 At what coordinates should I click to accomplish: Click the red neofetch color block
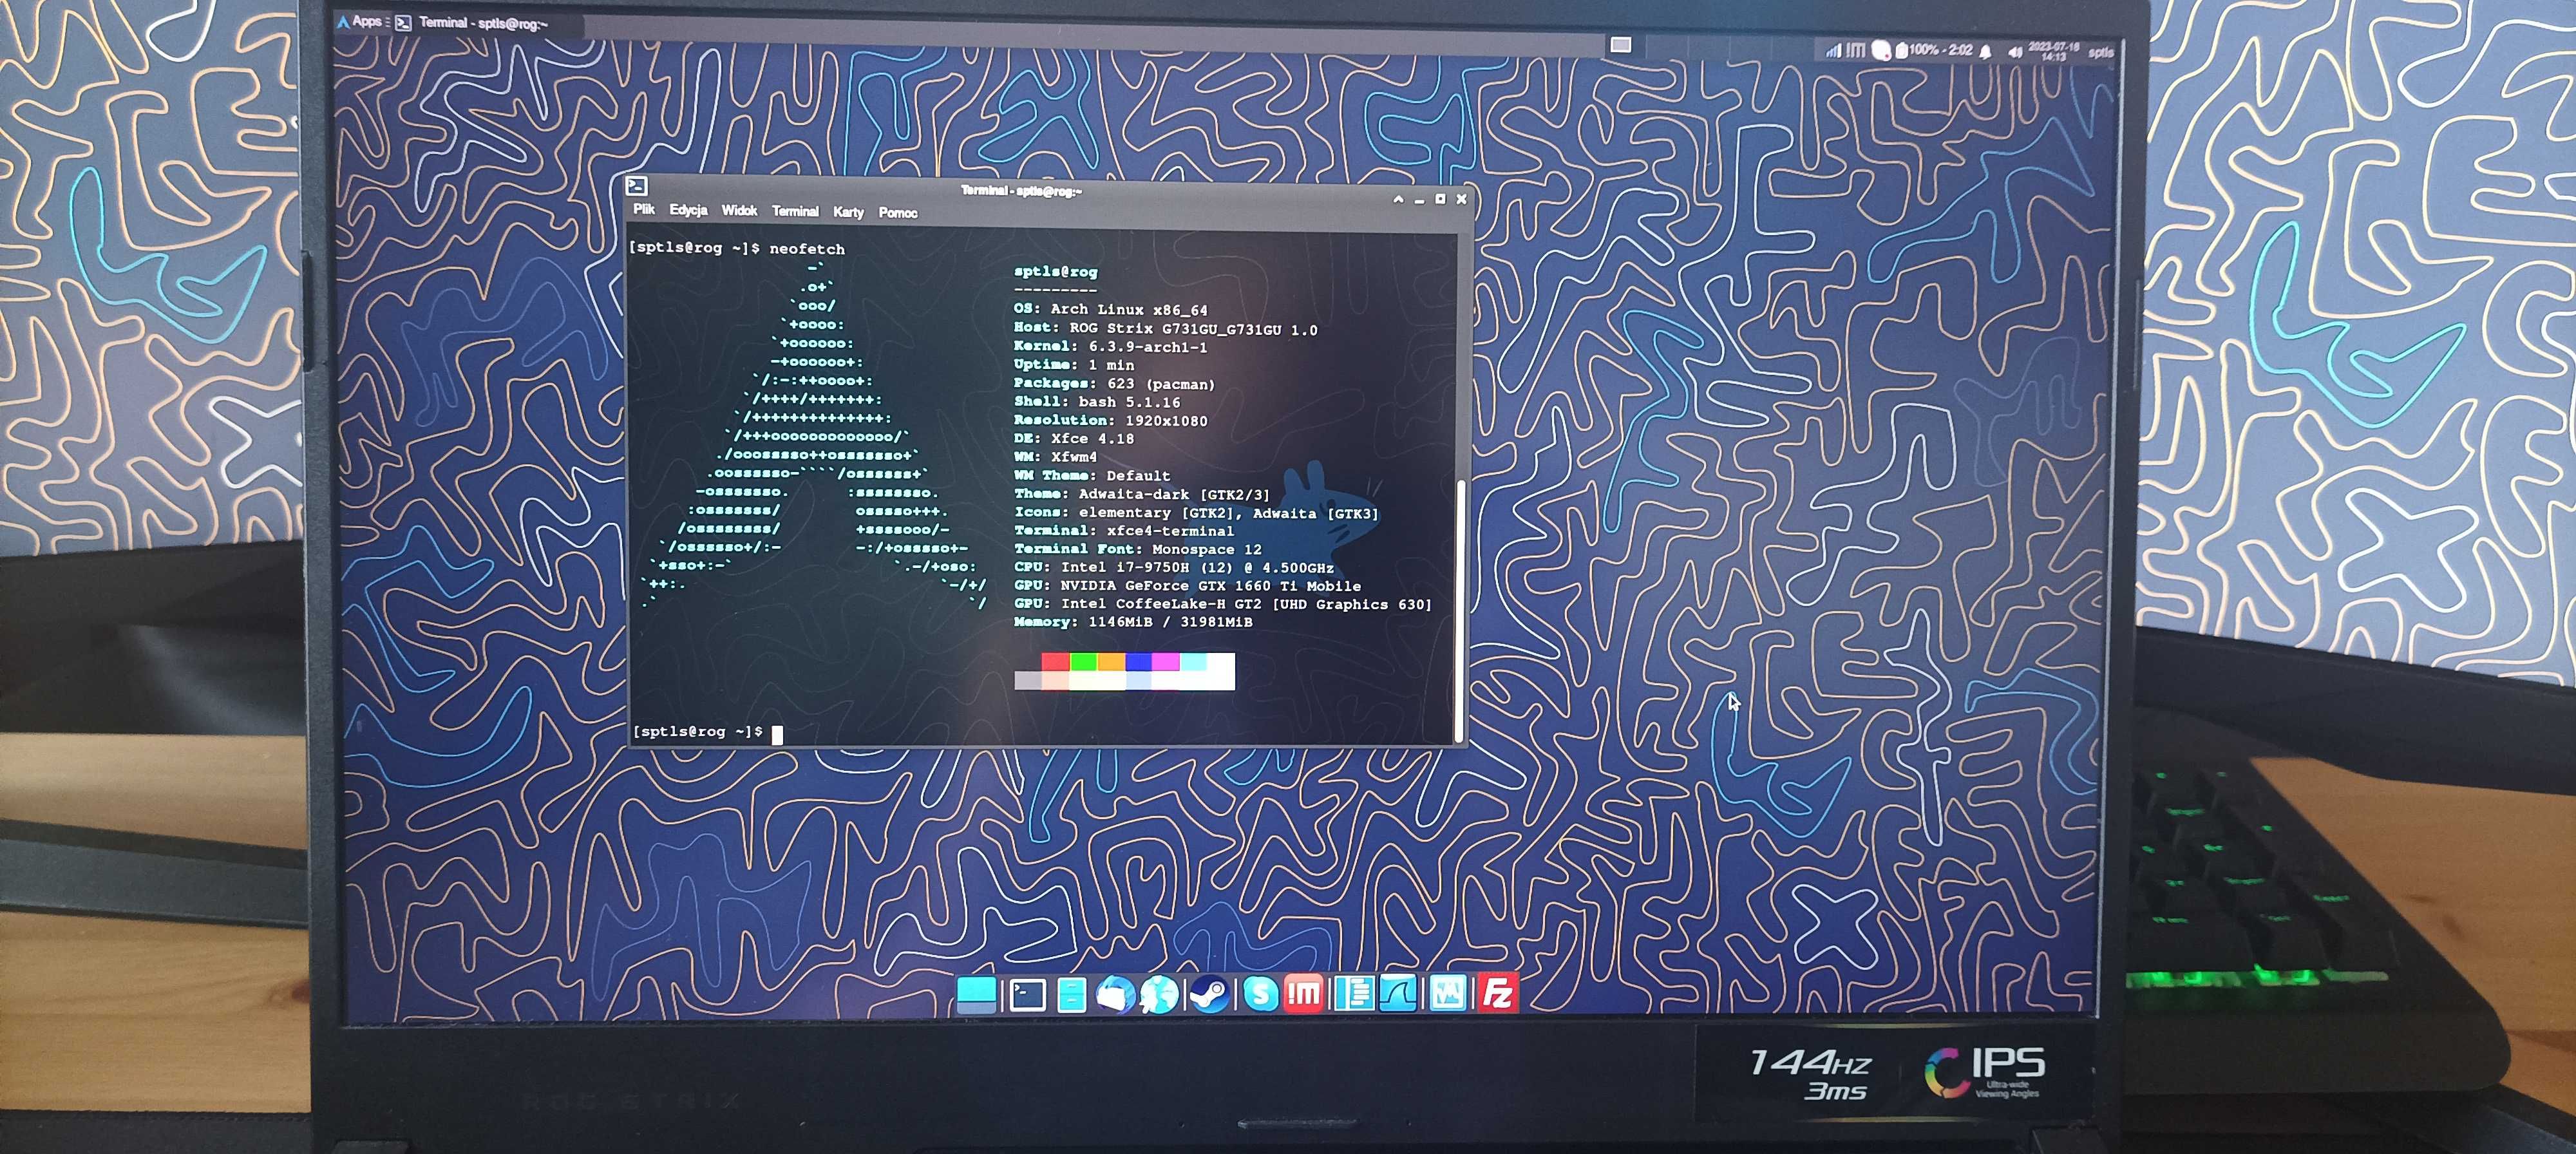point(1055,662)
